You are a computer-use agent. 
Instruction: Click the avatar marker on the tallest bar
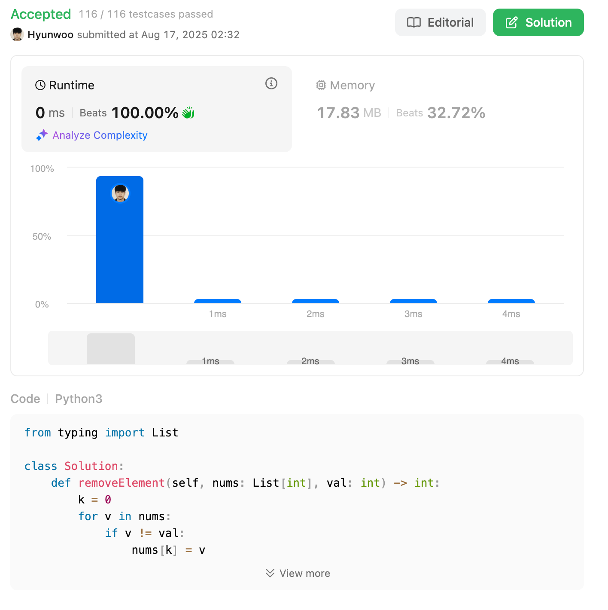point(120,193)
